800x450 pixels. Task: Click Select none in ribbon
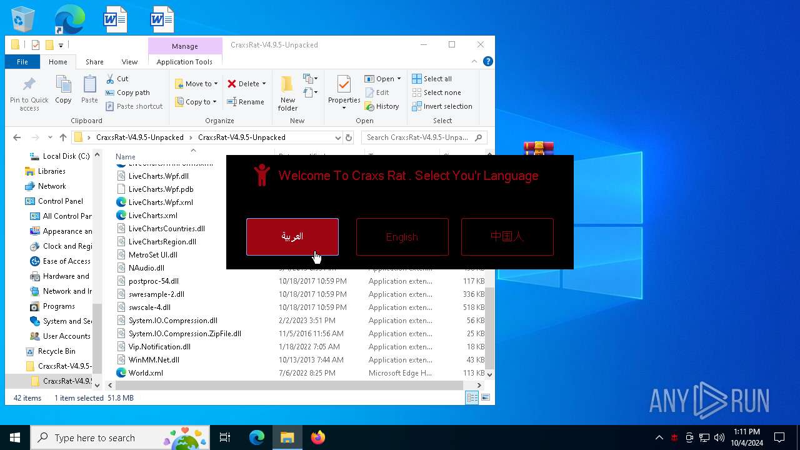click(436, 92)
